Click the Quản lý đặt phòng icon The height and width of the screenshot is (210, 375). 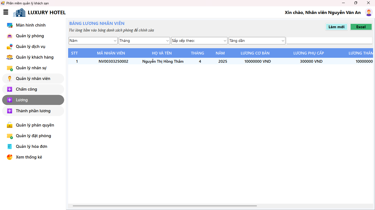10,136
